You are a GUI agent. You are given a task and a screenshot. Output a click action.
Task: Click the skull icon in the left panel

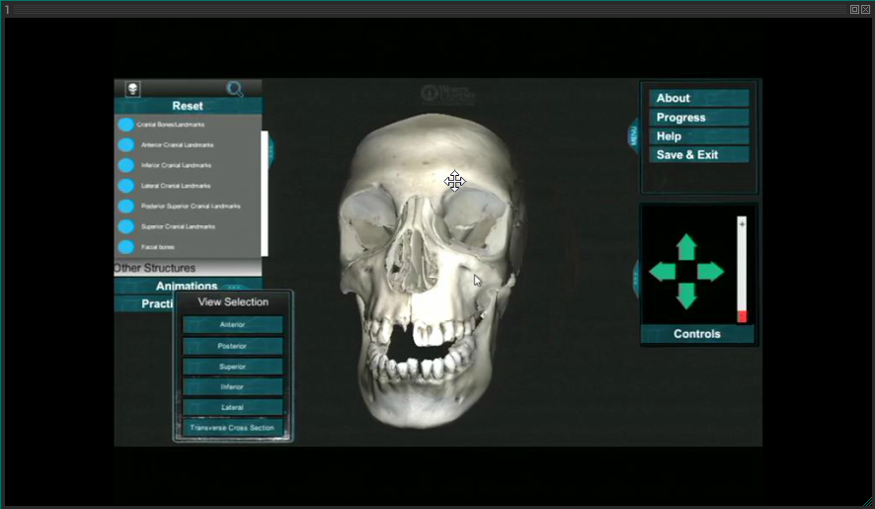point(132,89)
